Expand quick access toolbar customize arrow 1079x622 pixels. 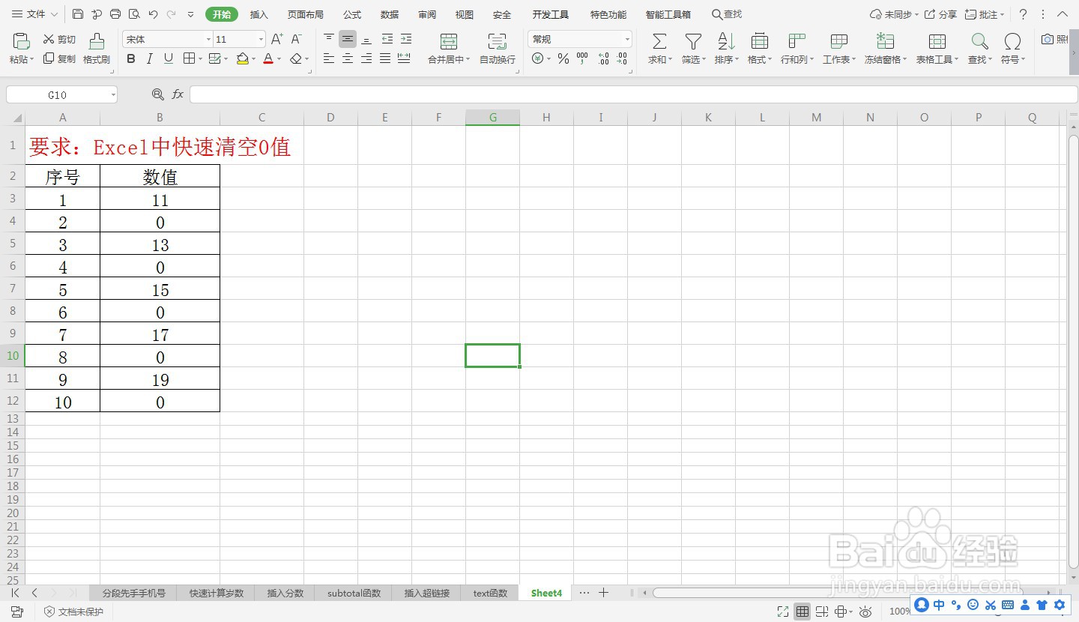[191, 14]
